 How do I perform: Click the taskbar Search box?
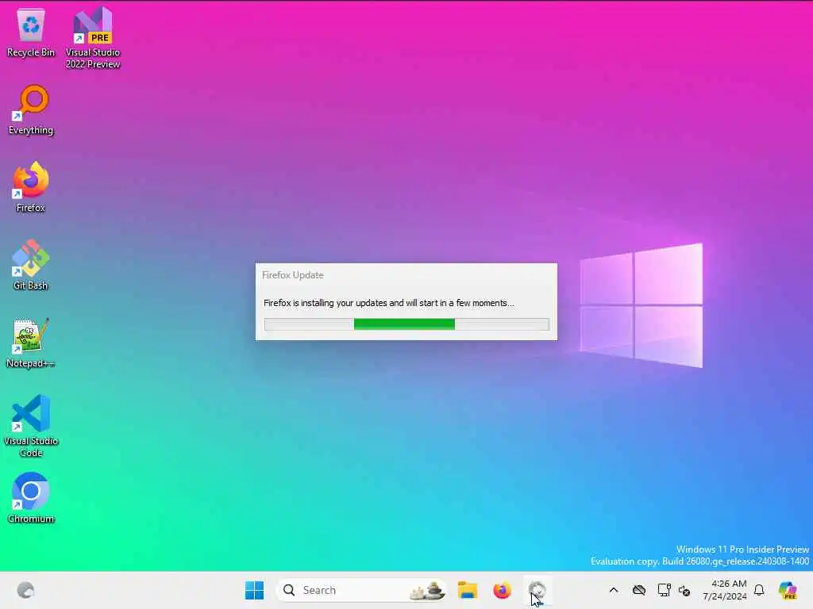362,590
